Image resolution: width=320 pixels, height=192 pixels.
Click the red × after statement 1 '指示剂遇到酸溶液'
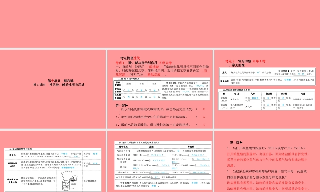click(204, 109)
